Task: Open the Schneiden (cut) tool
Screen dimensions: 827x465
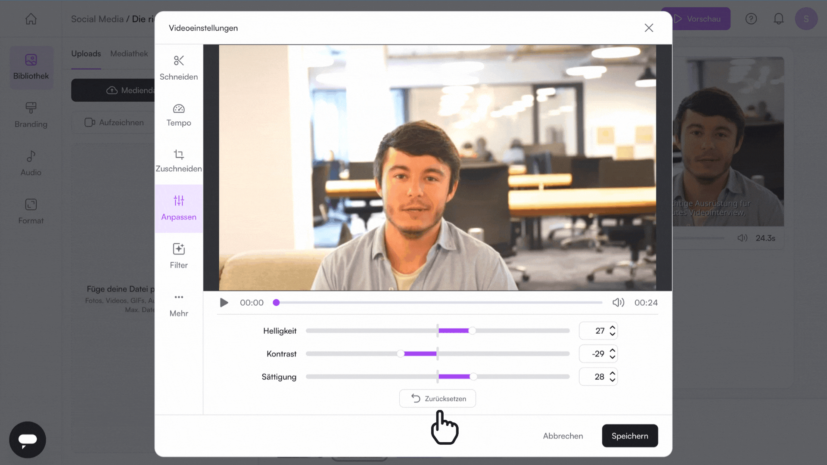Action: click(x=179, y=68)
